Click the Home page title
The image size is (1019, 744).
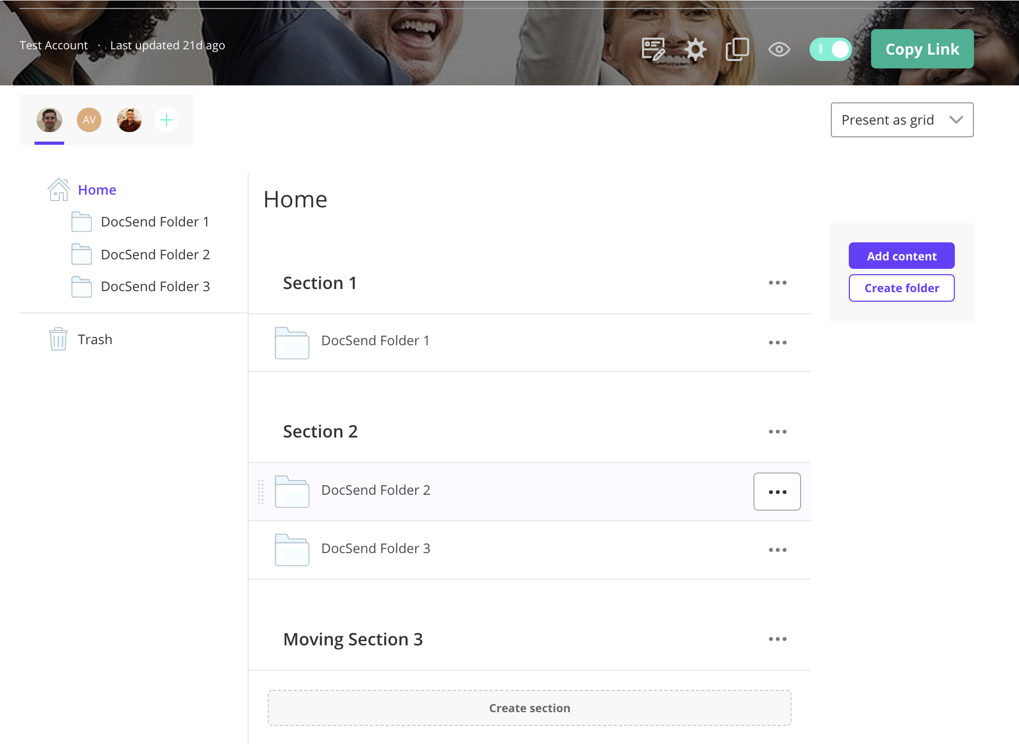[x=295, y=199]
